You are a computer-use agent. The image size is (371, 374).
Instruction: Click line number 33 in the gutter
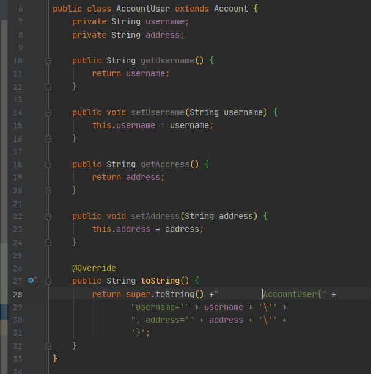point(18,359)
